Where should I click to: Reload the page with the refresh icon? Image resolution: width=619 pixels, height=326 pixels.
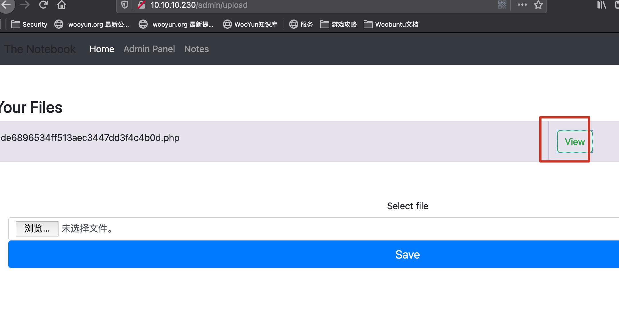(43, 5)
